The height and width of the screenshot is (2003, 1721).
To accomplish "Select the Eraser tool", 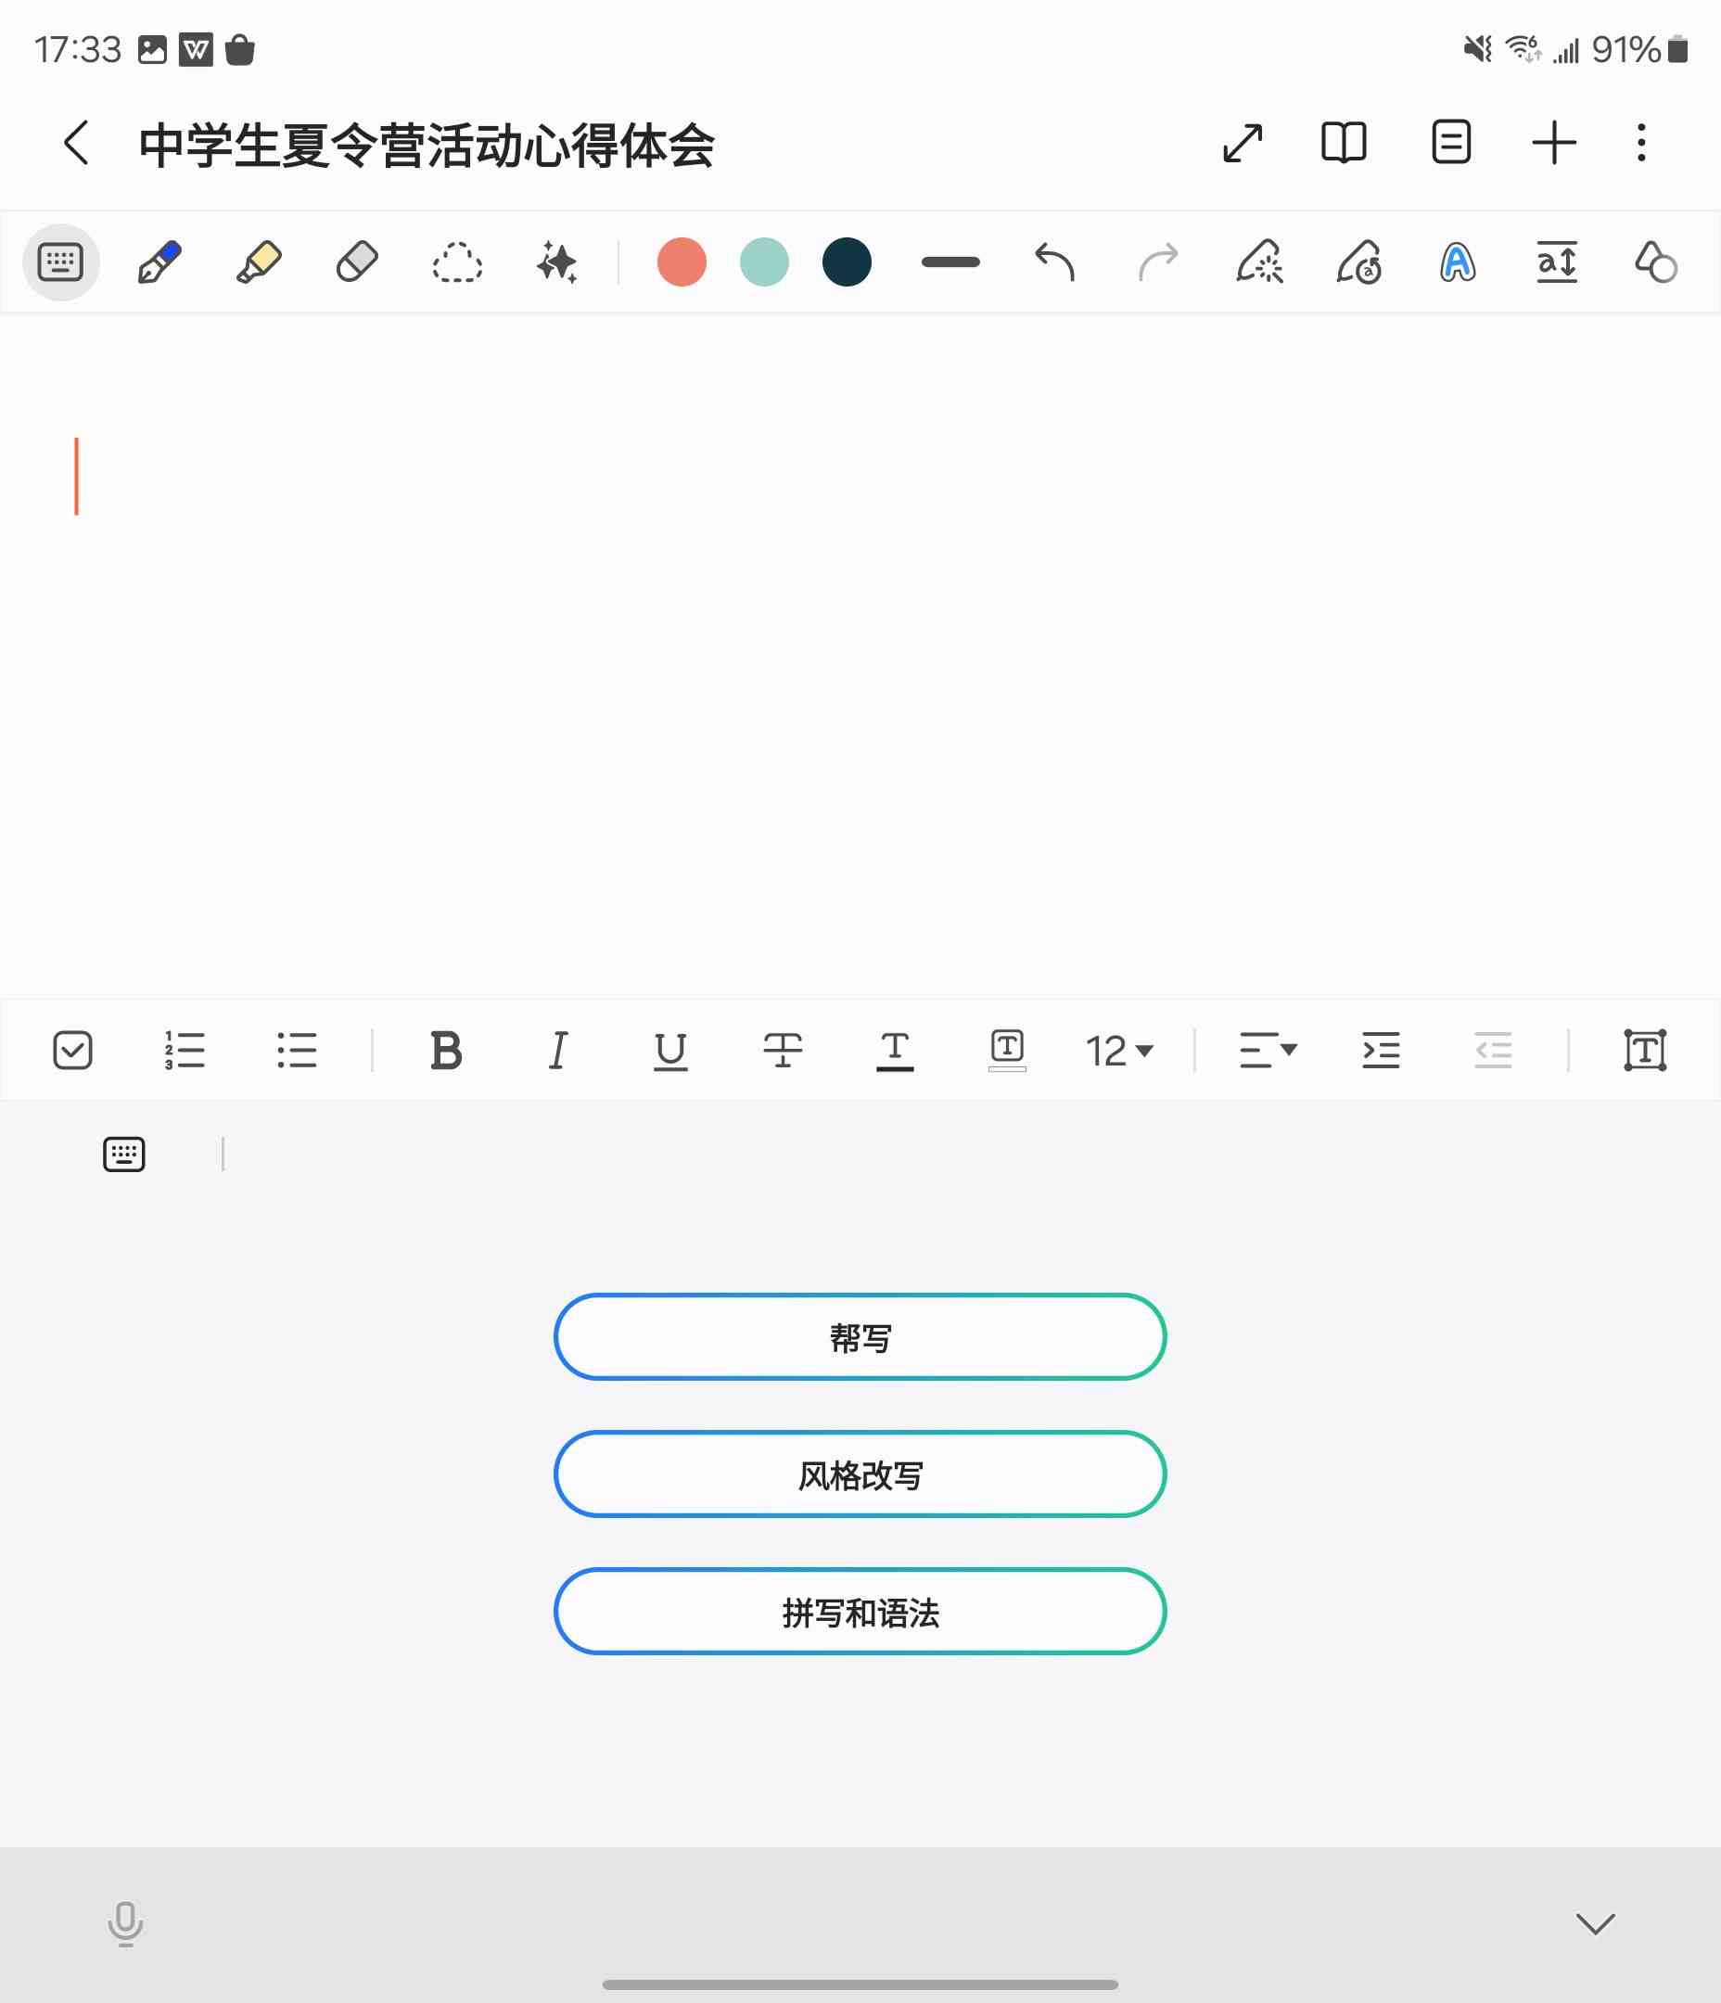I will point(357,262).
